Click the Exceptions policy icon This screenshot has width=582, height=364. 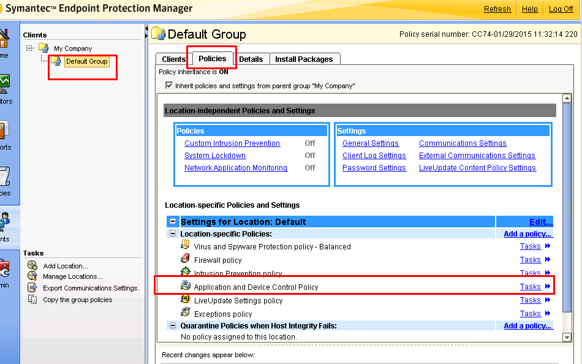185,313
